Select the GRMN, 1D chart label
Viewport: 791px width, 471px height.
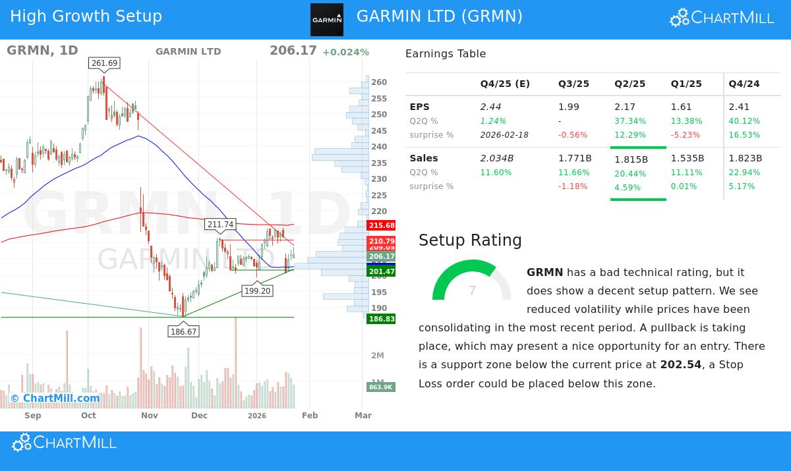tap(42, 50)
